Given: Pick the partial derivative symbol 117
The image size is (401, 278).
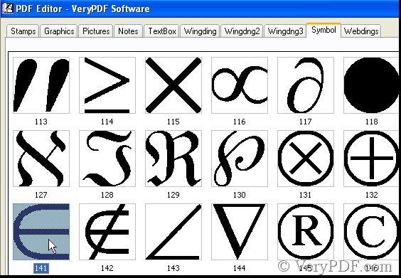Looking at the screenshot, I should (x=306, y=85).
